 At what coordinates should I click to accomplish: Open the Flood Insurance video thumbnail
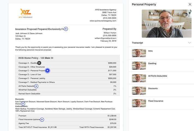(139, 103)
